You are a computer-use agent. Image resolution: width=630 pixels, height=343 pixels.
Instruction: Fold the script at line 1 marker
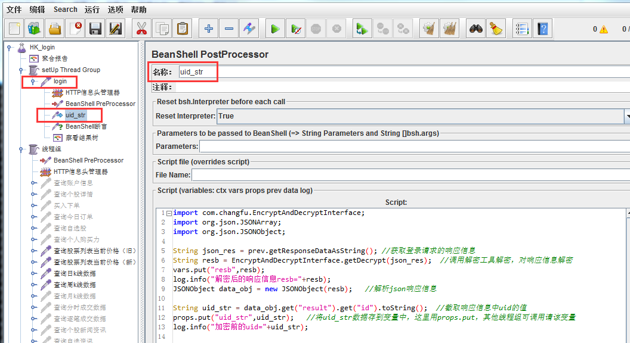click(x=169, y=213)
